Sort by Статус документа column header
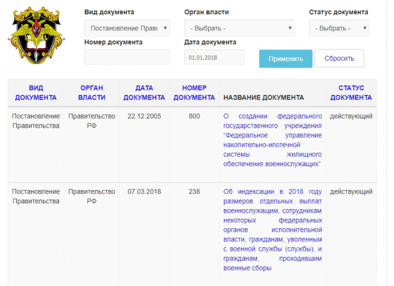The width and height of the screenshot is (394, 286). [351, 92]
